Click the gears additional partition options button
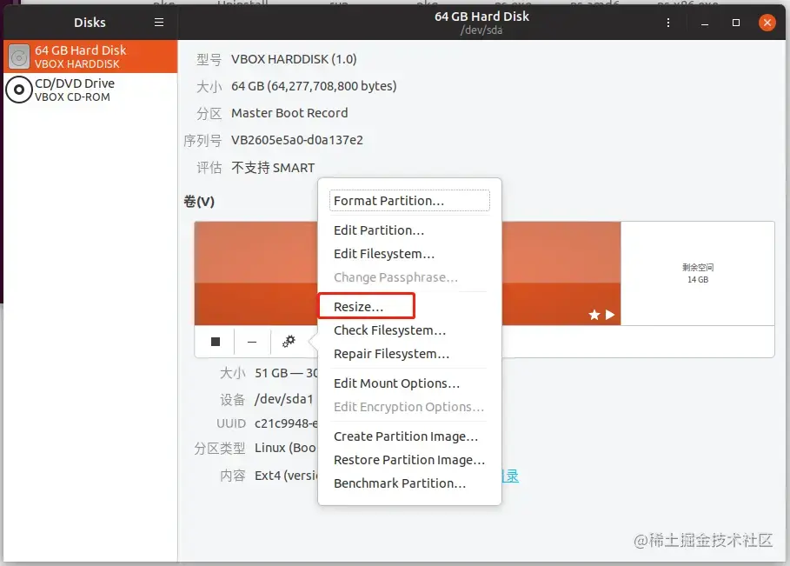Viewport: 790px width, 566px height. point(289,342)
